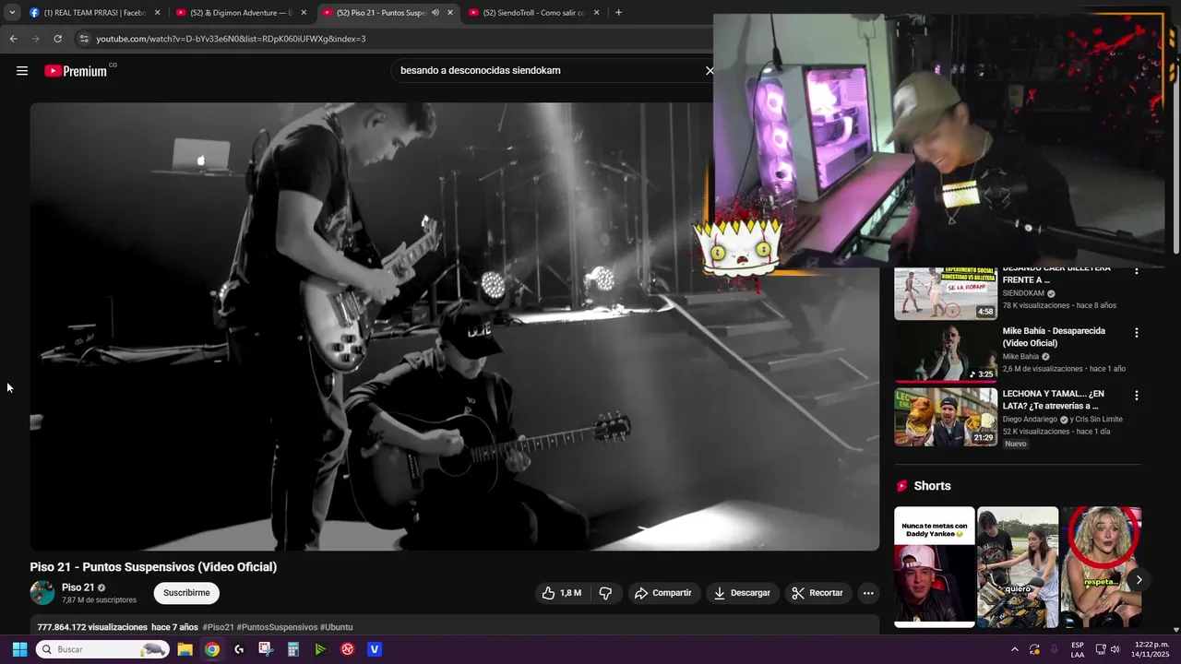Open the #Piso21 hashtag link
The image size is (1181, 664).
[x=218, y=627]
